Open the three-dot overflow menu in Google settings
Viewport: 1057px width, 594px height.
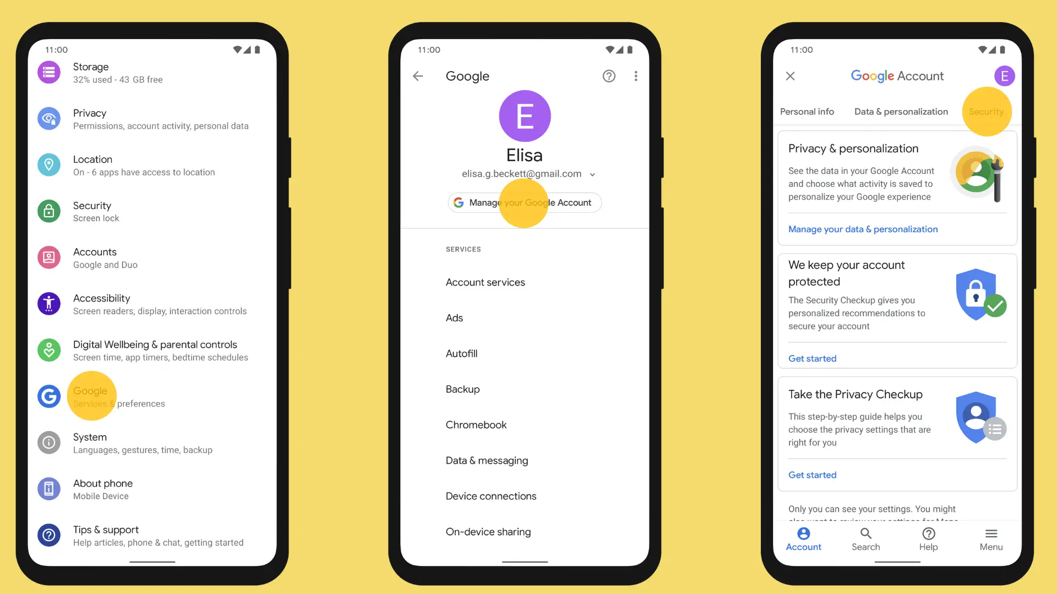tap(635, 76)
